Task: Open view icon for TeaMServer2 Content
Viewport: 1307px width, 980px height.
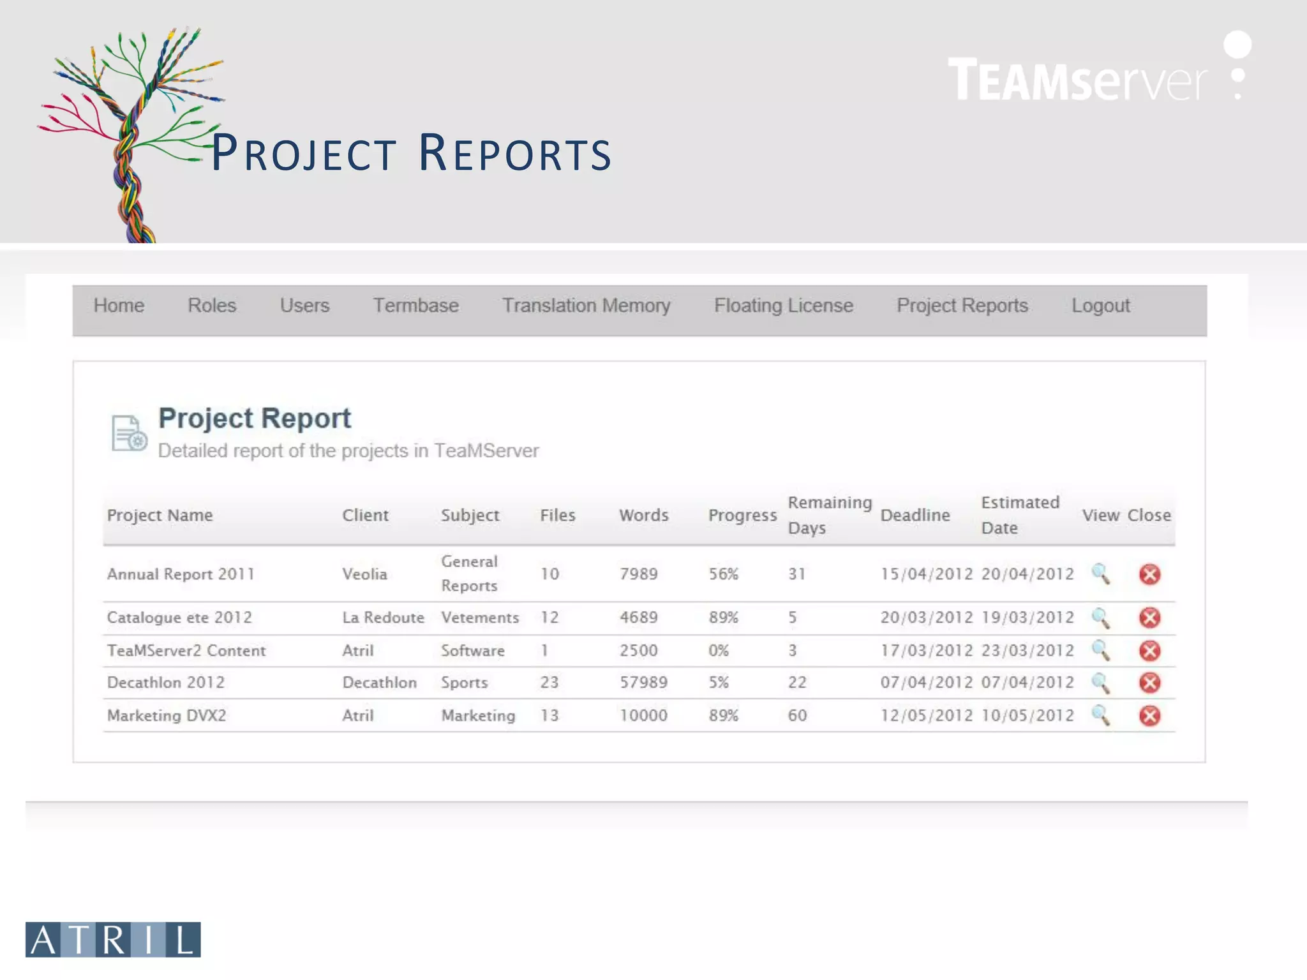Action: tap(1100, 651)
